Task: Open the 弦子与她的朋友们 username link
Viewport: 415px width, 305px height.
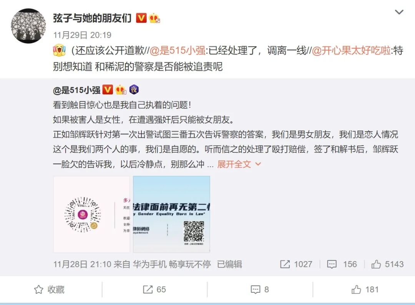Action: click(92, 18)
